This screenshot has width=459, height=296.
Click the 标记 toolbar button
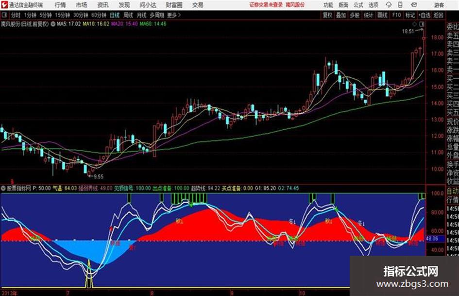[410, 15]
